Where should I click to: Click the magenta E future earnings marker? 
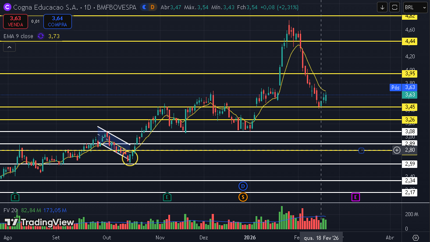(355, 197)
